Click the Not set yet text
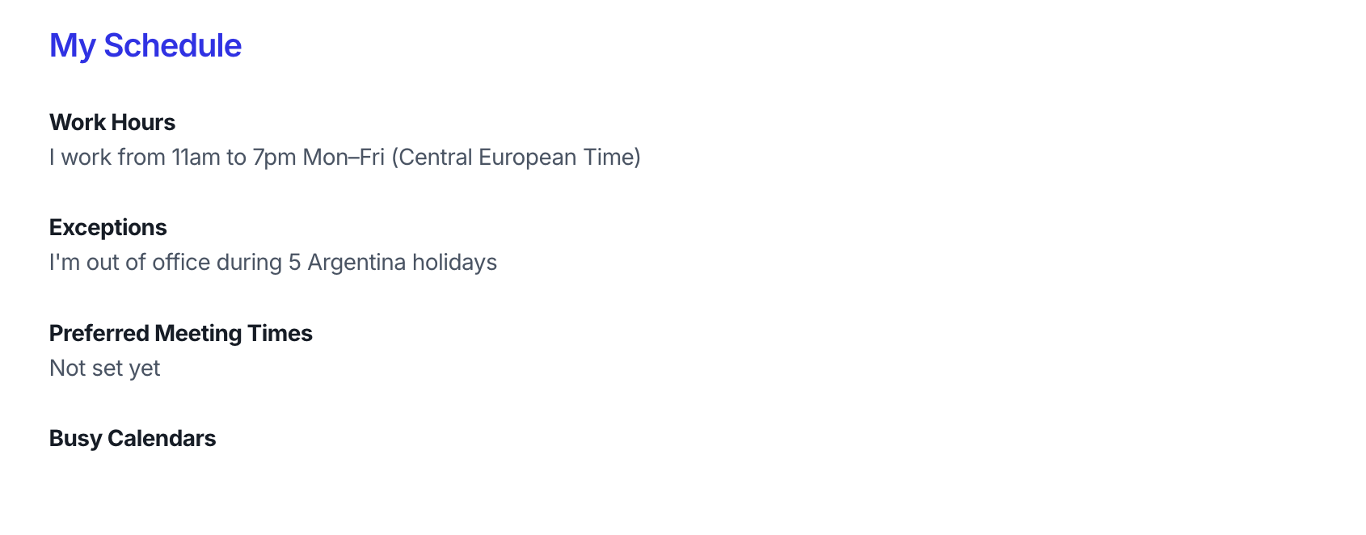This screenshot has width=1366, height=535. point(105,369)
